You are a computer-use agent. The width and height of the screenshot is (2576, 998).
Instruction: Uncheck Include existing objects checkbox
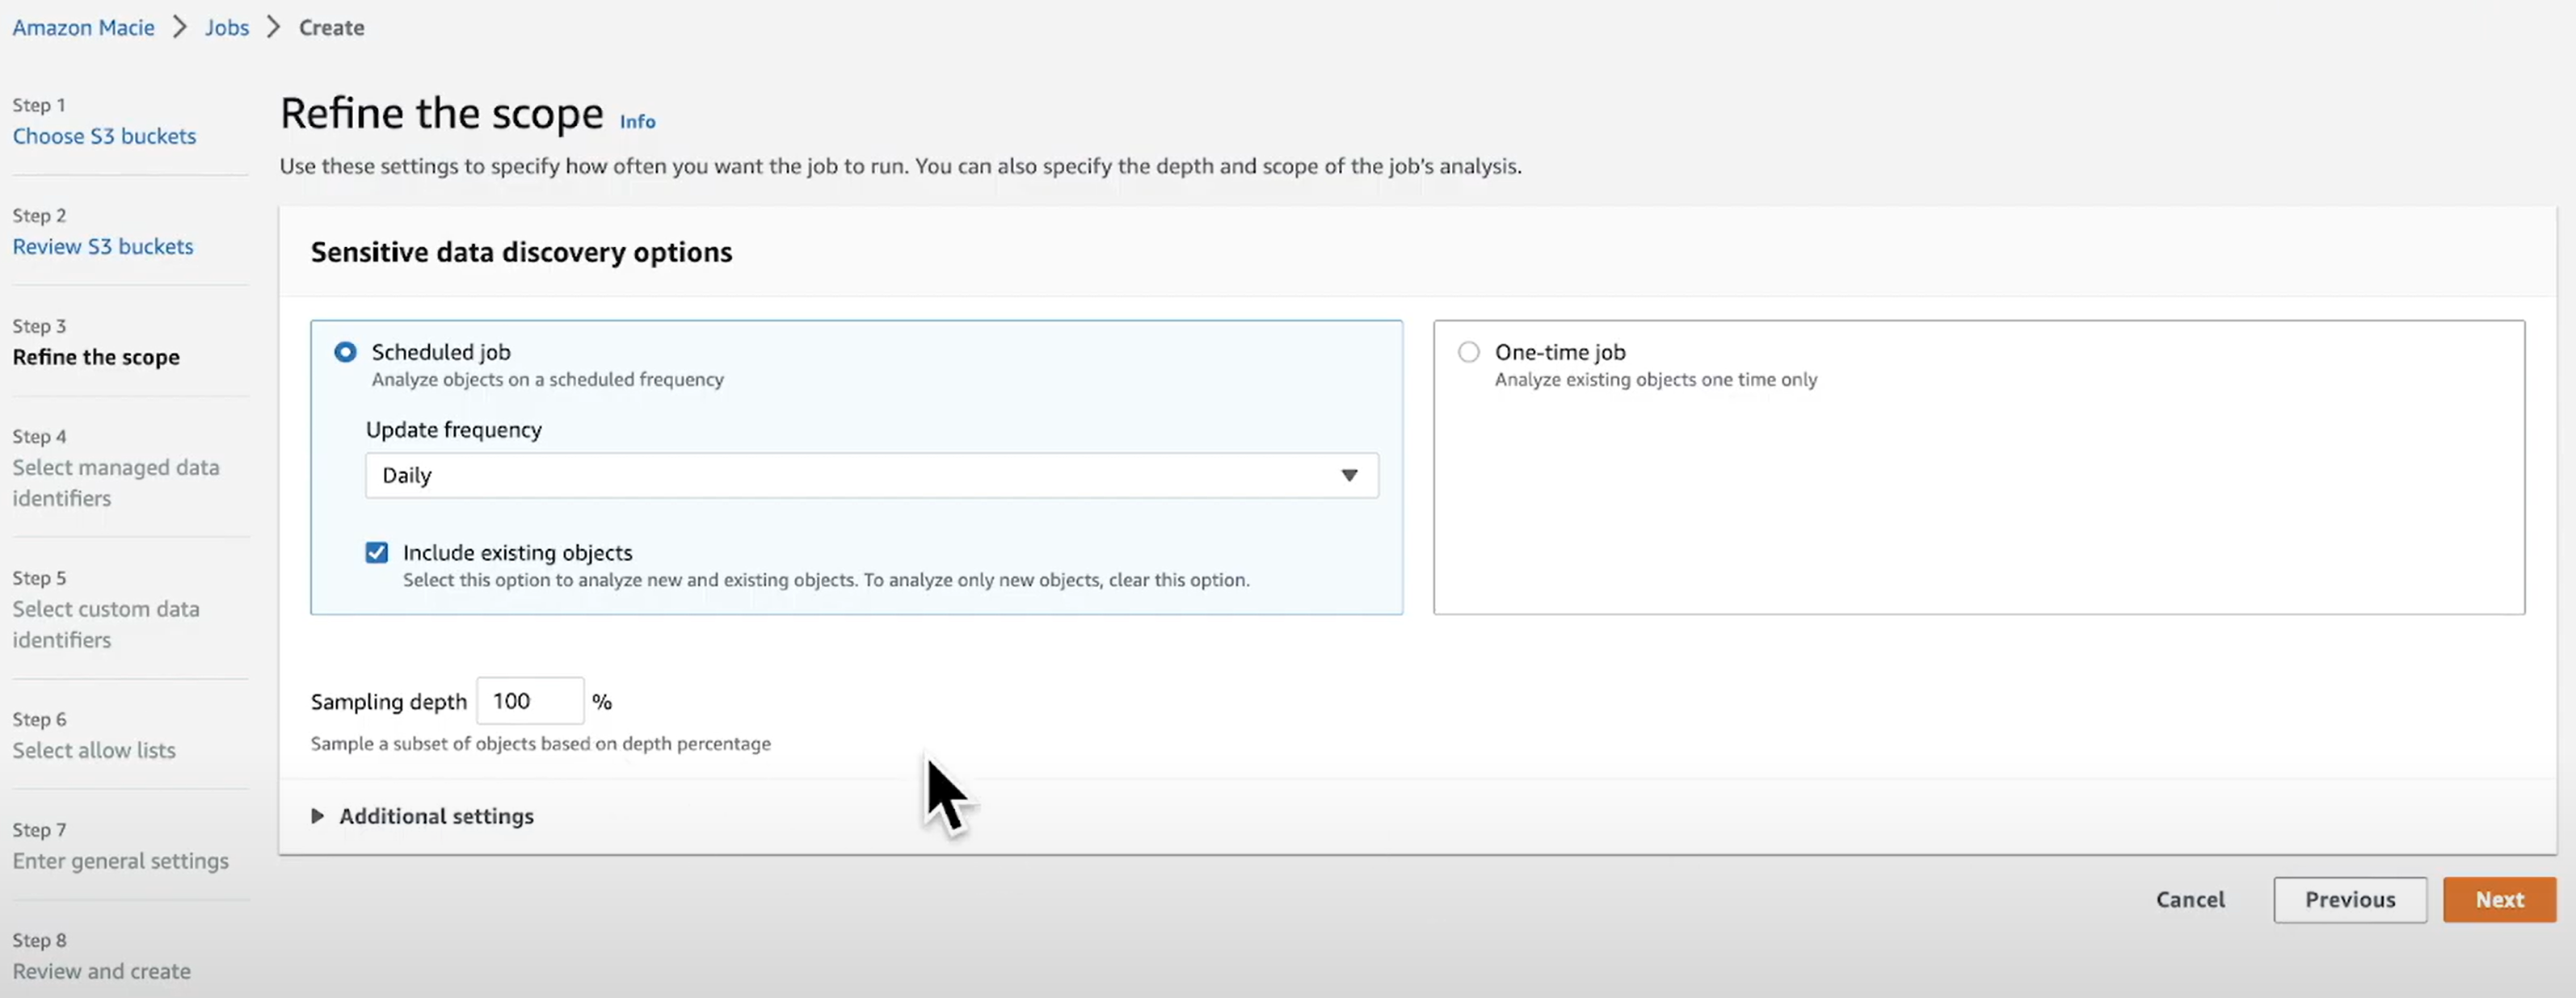pyautogui.click(x=377, y=552)
